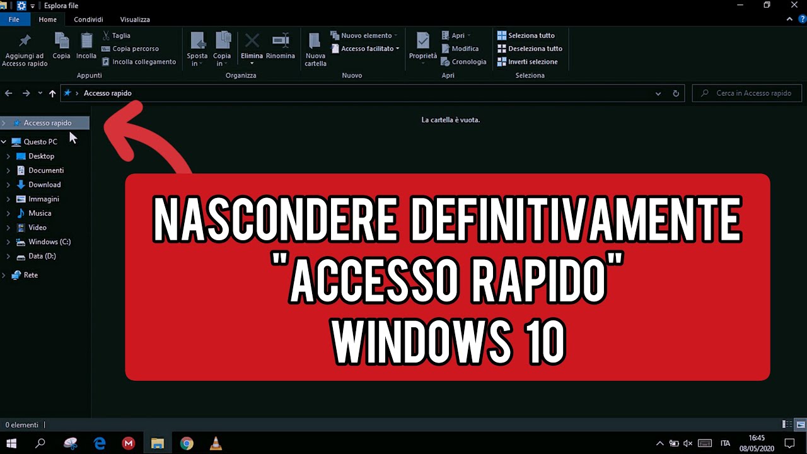Collapse the Questo PC tree node
This screenshot has width=807, height=454.
tap(4, 142)
